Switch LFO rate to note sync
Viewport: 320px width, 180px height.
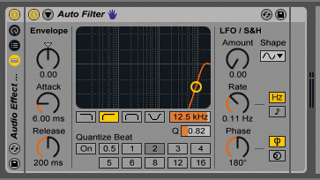tap(277, 111)
